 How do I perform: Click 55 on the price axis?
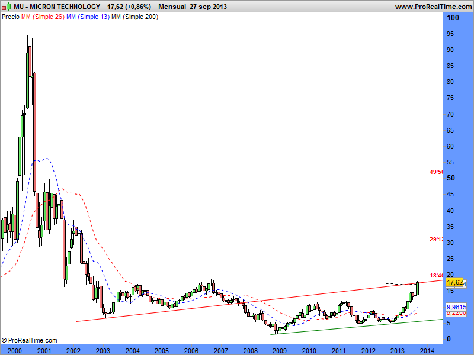pos(450,162)
